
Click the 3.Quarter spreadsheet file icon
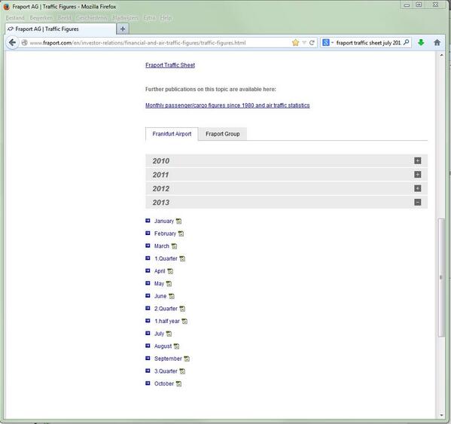[x=182, y=371]
